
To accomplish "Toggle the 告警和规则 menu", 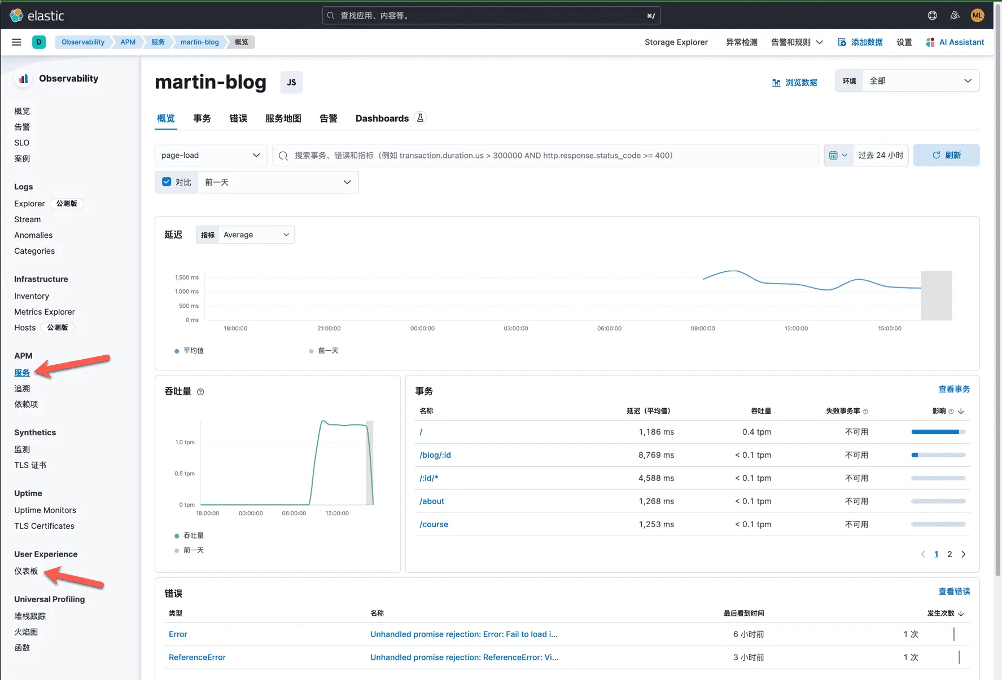I will [x=796, y=42].
